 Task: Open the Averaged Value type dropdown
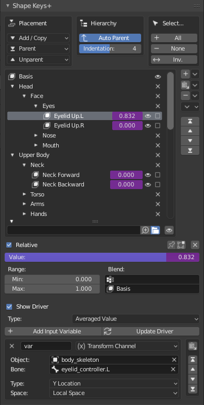tap(136, 319)
